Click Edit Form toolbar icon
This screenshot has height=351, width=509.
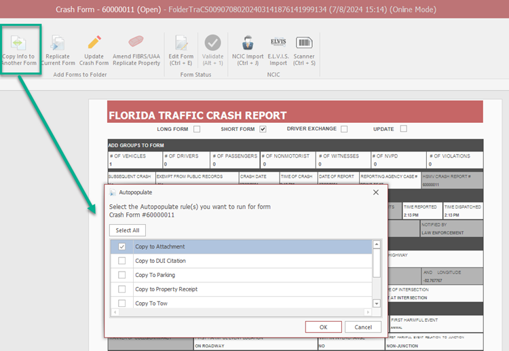point(181,42)
